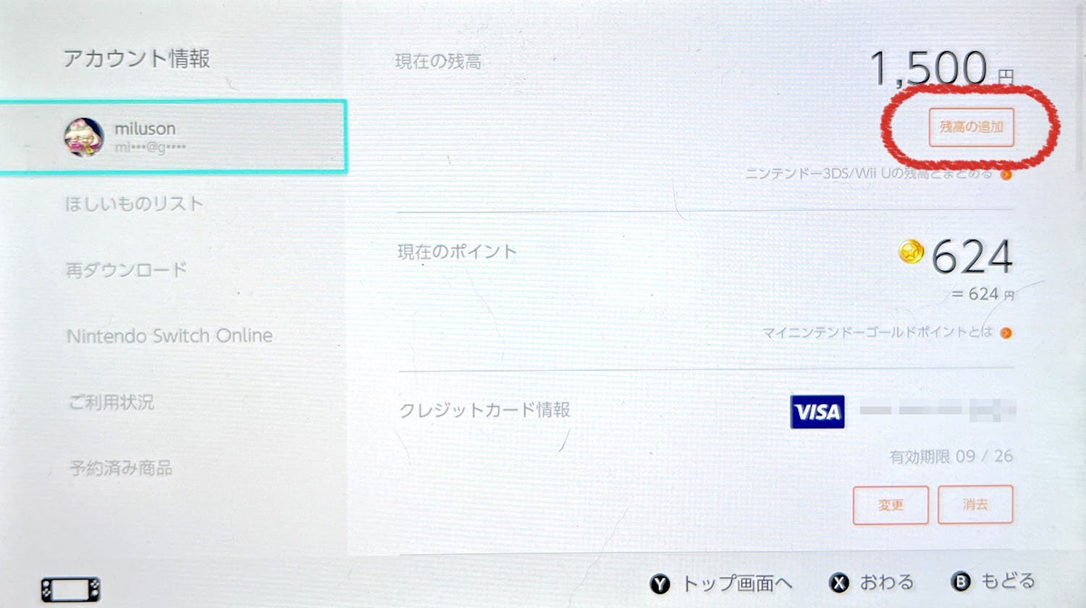Click orange arrow beside マイニンテンドーゴールドポイントとは

pos(1006,333)
